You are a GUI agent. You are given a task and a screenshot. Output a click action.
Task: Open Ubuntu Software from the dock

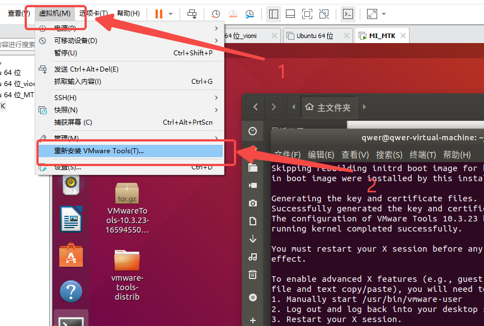coord(71,256)
